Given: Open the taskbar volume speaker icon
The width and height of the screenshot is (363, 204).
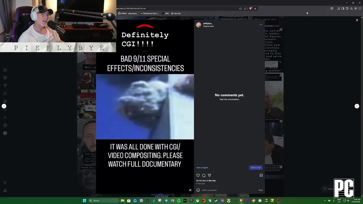Looking at the screenshot, I should click(x=348, y=201).
